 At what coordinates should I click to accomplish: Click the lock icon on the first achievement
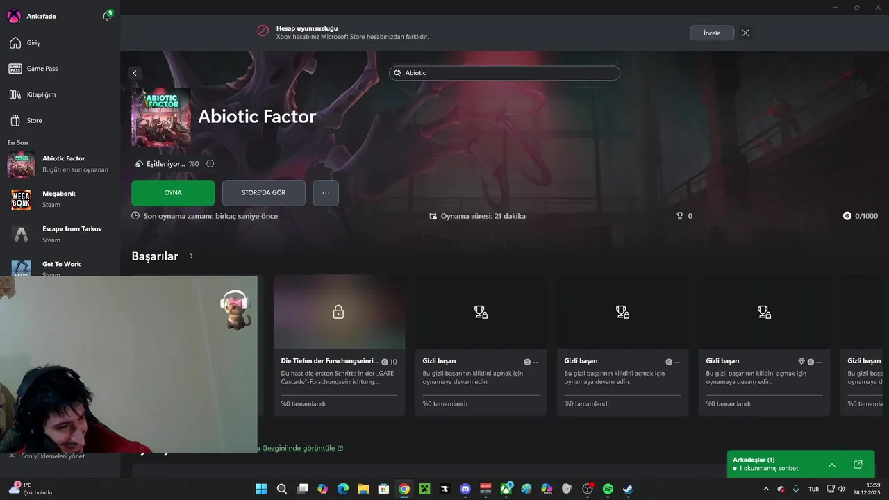click(338, 312)
